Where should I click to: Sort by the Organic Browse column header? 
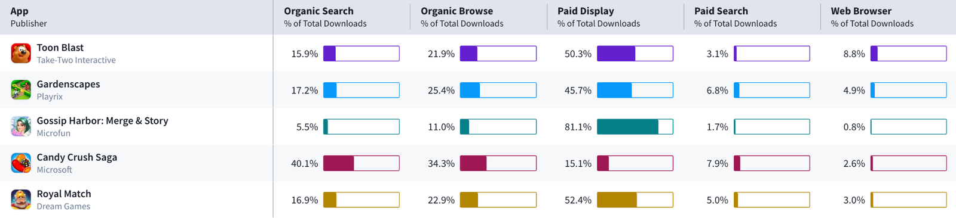coord(456,11)
